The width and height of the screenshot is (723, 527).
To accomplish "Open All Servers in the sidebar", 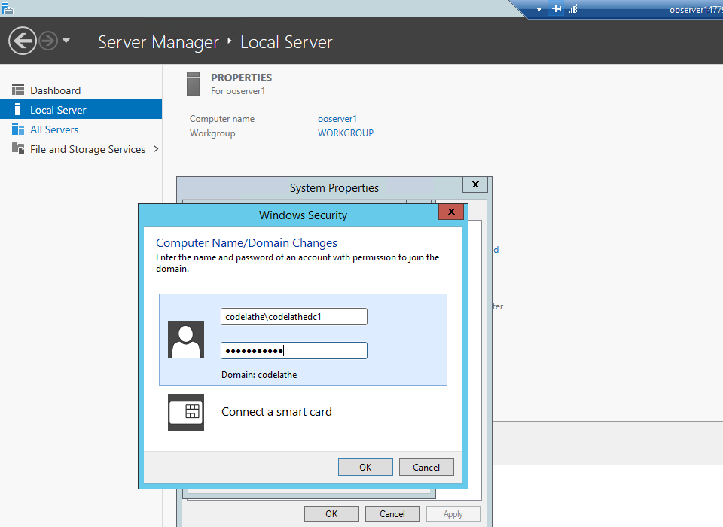I will coord(54,129).
